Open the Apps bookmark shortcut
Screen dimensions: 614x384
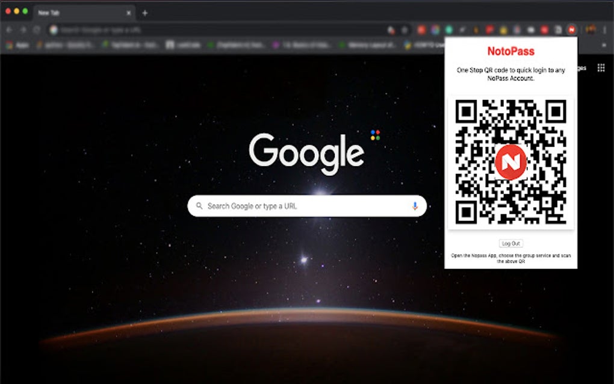point(17,45)
